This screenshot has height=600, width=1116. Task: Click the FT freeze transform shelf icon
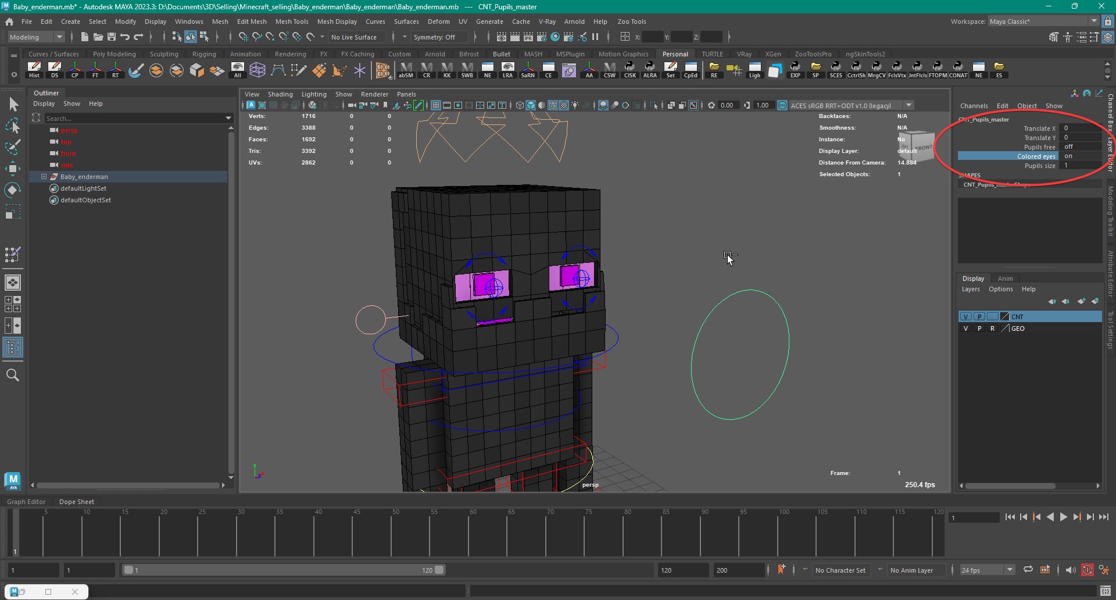(x=95, y=70)
